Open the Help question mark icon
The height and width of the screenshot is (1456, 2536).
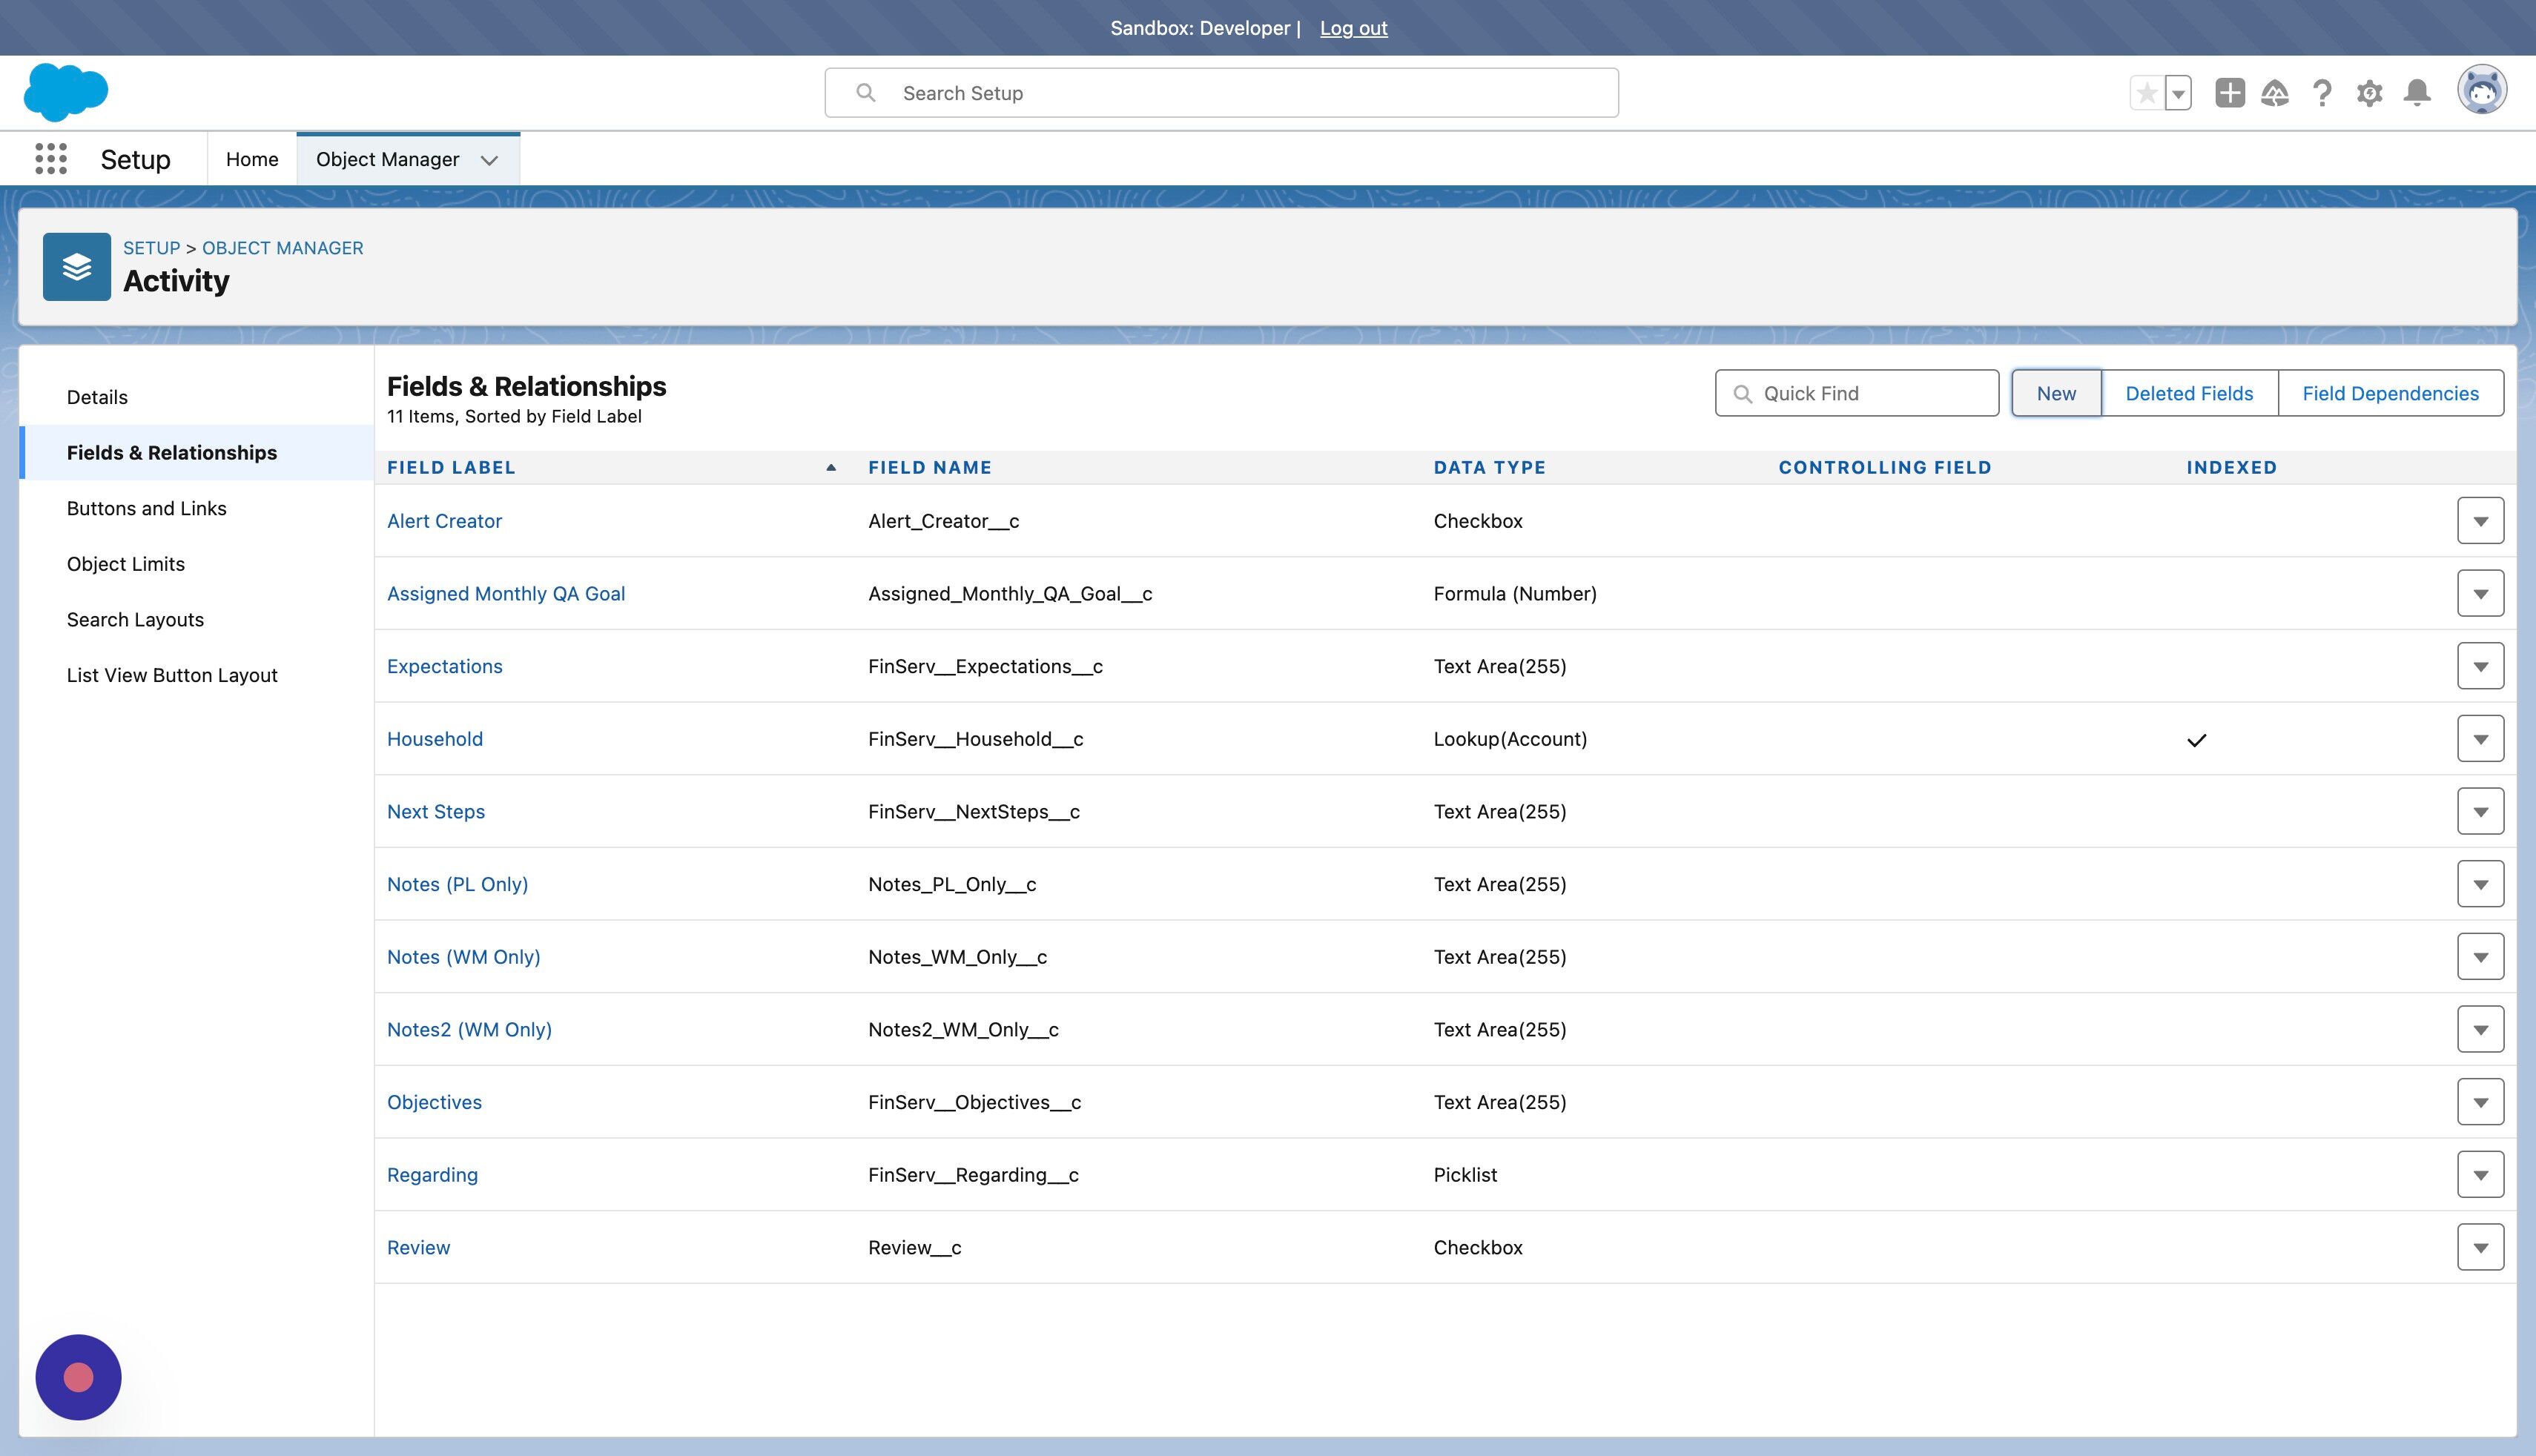pyautogui.click(x=2322, y=93)
